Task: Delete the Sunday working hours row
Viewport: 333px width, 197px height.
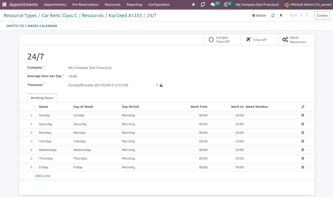Action: [x=303, y=115]
